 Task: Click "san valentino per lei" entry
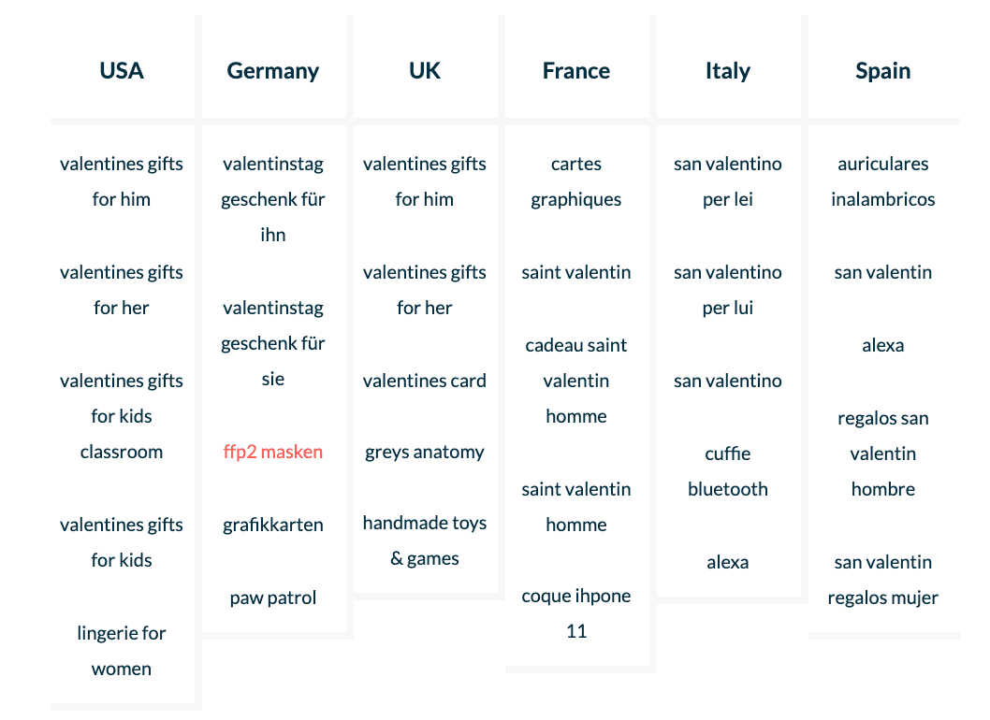pyautogui.click(x=728, y=181)
